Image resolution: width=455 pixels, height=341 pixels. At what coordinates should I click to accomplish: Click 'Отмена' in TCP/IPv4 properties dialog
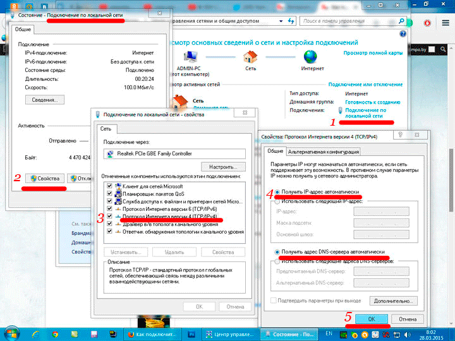(x=408, y=319)
